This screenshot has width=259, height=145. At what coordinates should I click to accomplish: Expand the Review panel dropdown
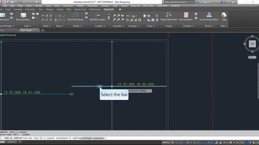tap(209, 26)
